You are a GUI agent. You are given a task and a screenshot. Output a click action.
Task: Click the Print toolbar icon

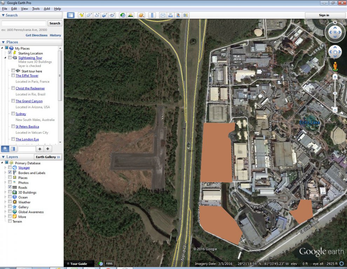point(170,15)
